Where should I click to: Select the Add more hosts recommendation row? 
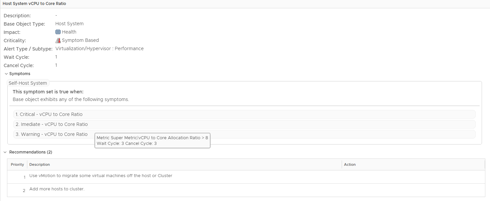57,189
